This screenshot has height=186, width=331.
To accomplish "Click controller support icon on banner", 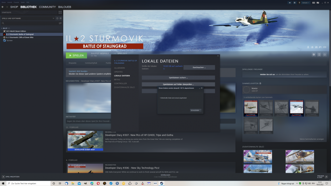I will [x=325, y=47].
